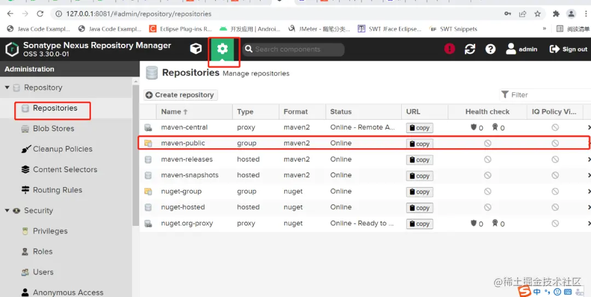591x297 pixels.
Task: Click the Health check column header
Action: point(488,112)
